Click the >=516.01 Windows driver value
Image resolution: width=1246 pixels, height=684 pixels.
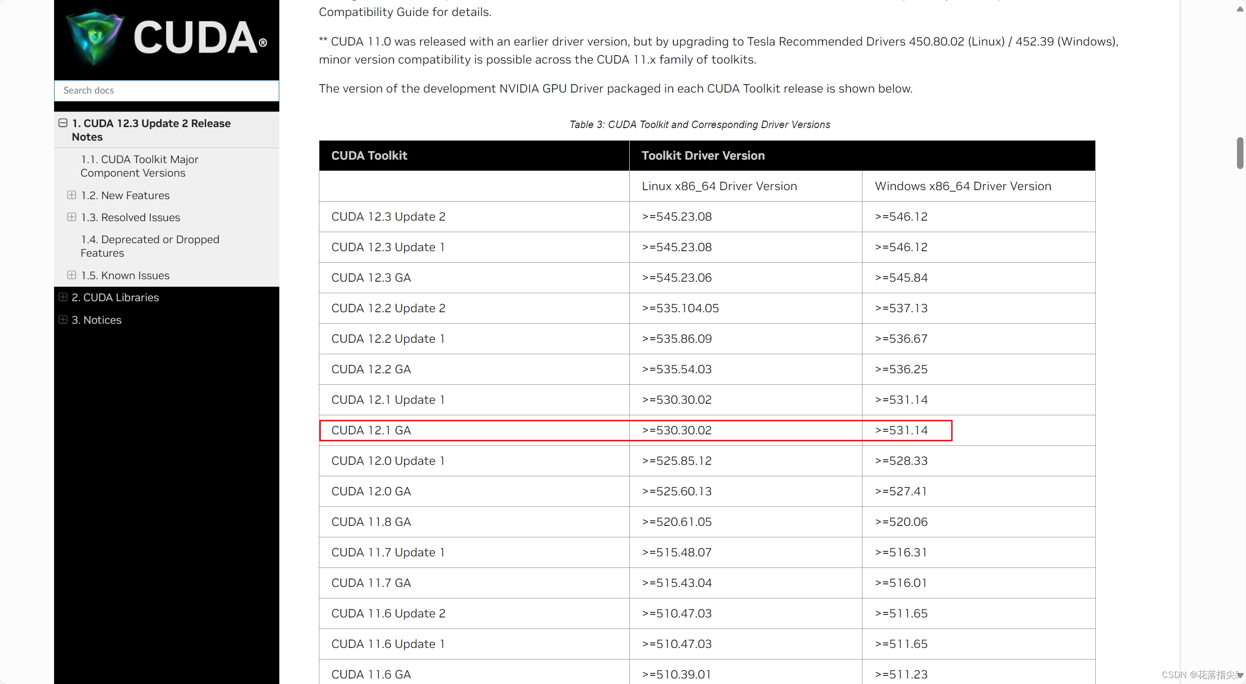[901, 583]
